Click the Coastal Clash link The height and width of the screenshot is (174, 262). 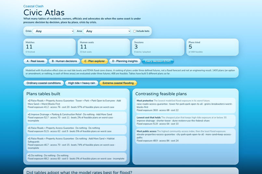click(33, 6)
